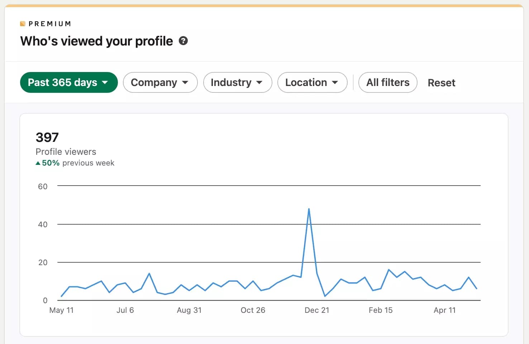Select the December 21 spike on the chart
Screen dimensions: 529x344
click(x=309, y=209)
